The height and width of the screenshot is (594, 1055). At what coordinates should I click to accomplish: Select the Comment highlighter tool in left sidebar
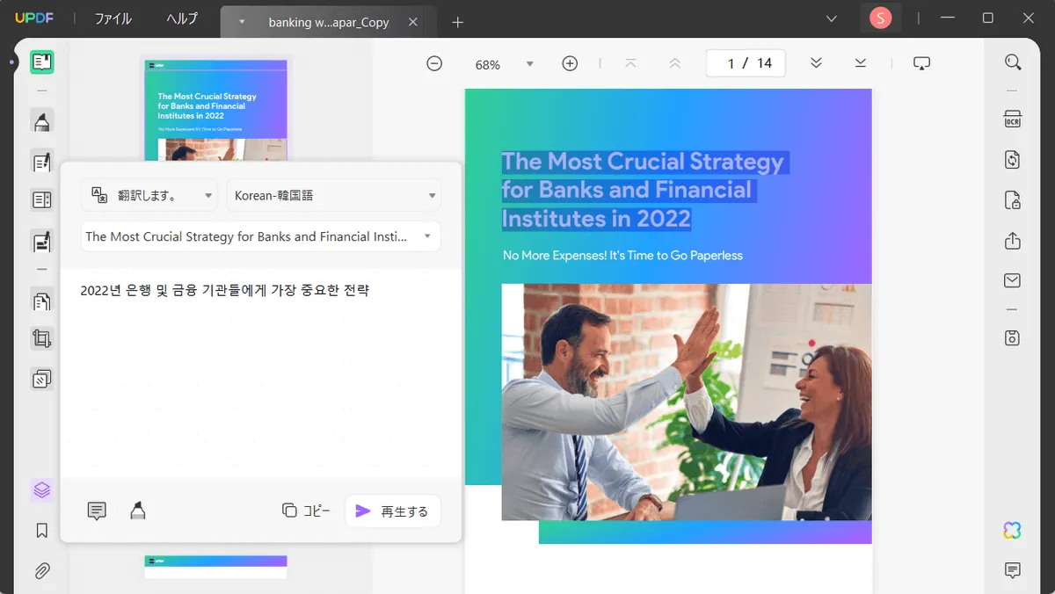click(41, 121)
